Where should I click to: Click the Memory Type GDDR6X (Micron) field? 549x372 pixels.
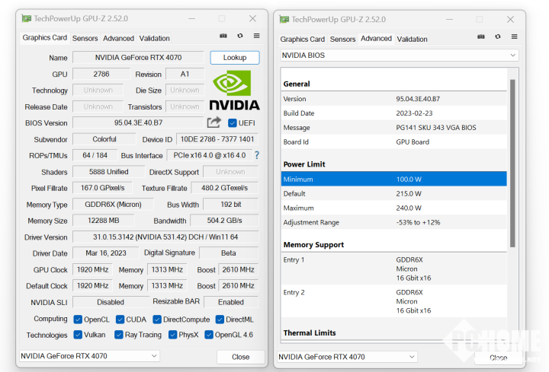(x=113, y=205)
